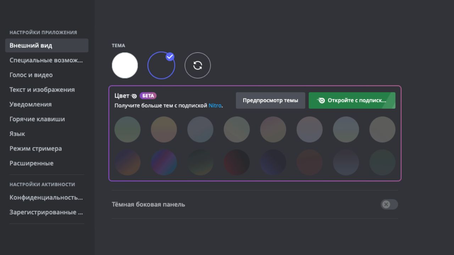Click the Тёмная боковая панель label

(x=148, y=204)
